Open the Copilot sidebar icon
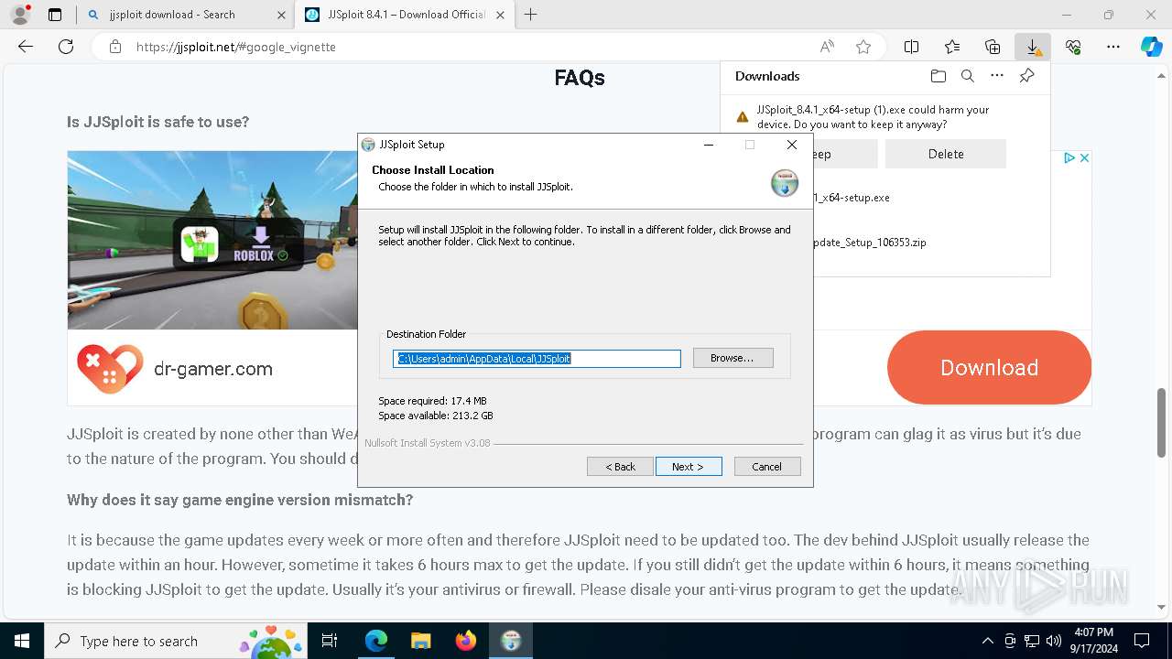The image size is (1172, 659). tap(1152, 47)
